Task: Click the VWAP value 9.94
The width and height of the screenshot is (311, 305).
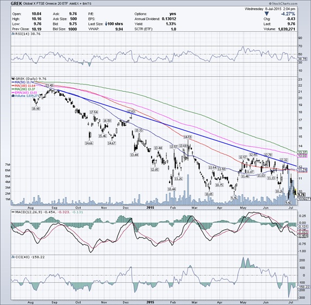Action: pyautogui.click(x=119, y=29)
